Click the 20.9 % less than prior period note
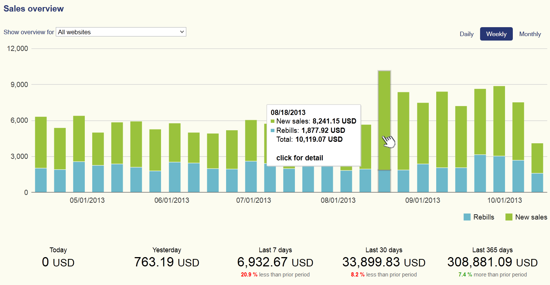 click(x=275, y=275)
